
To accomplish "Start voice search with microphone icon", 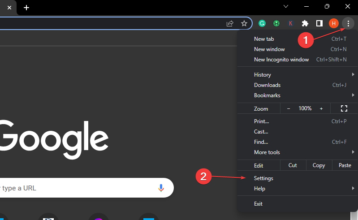I will 161,188.
